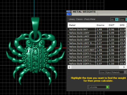Screen dimensions: 127x95
Task: Click the green arrow on Calculate
Action: pos(107,87)
